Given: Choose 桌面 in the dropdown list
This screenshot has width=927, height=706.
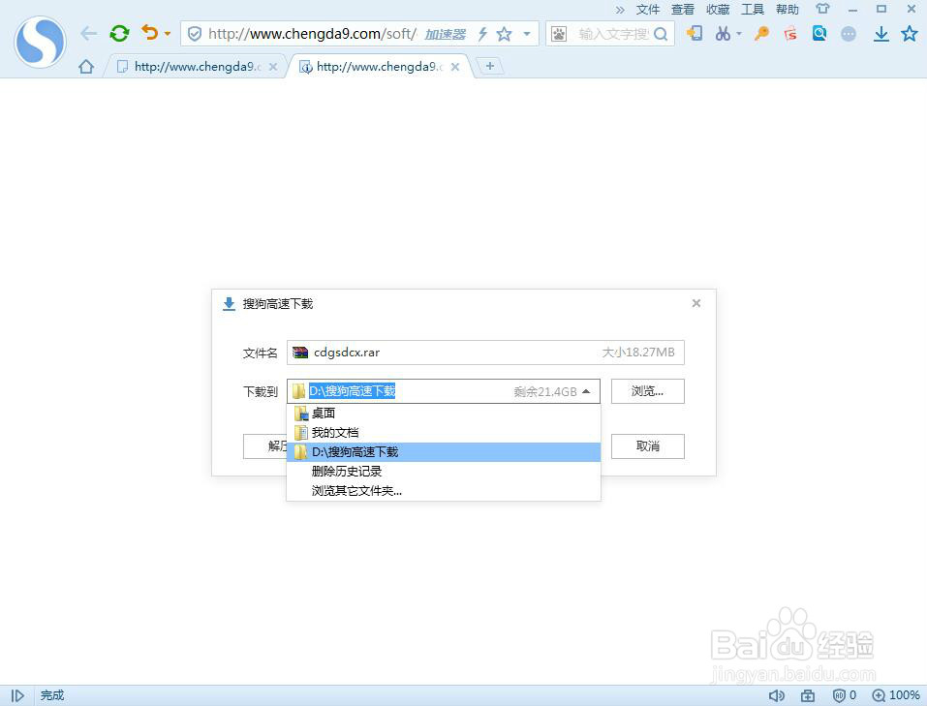Looking at the screenshot, I should (x=444, y=414).
